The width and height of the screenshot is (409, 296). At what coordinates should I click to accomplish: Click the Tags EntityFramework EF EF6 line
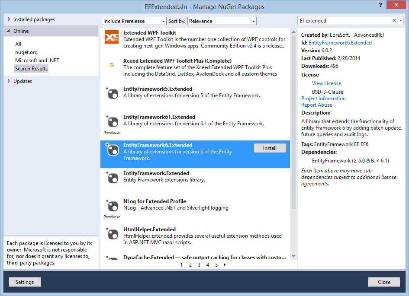[335, 144]
